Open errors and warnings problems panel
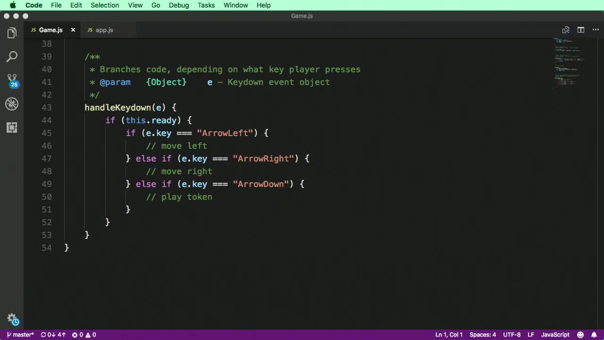The height and width of the screenshot is (340, 604). click(x=84, y=335)
